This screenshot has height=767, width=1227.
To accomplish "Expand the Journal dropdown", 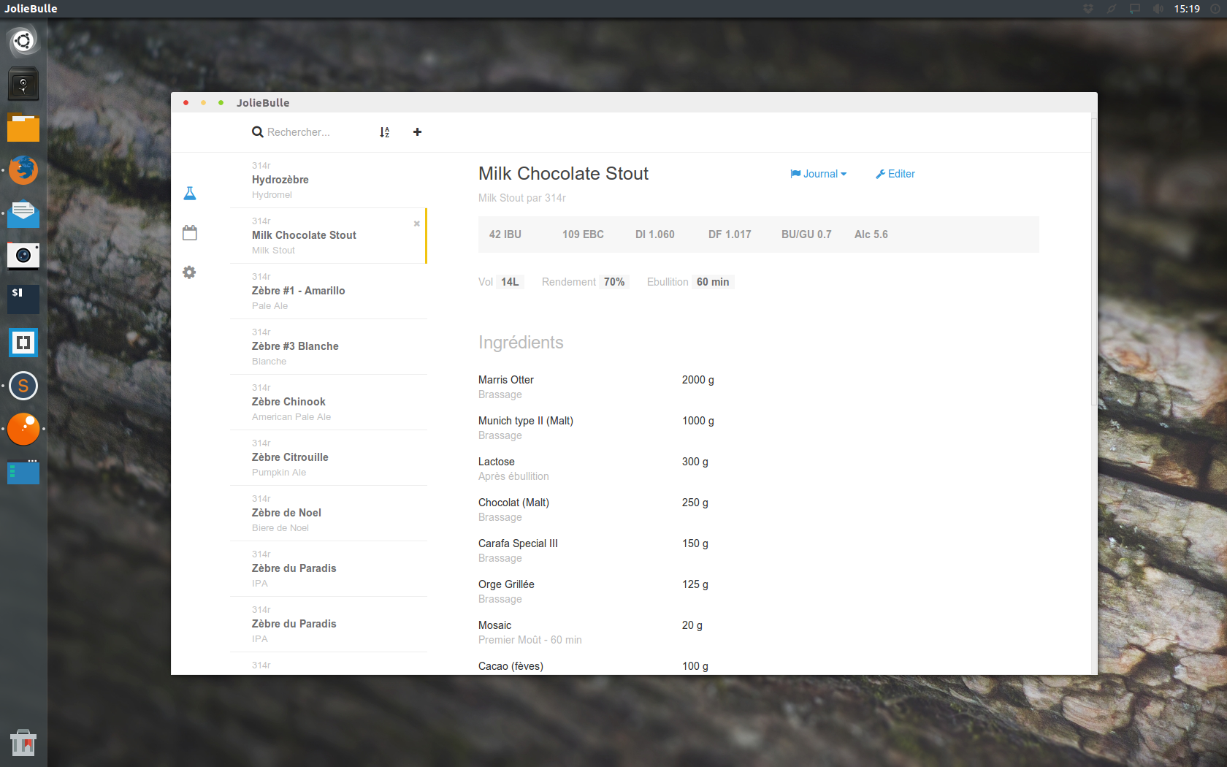I will pos(818,174).
